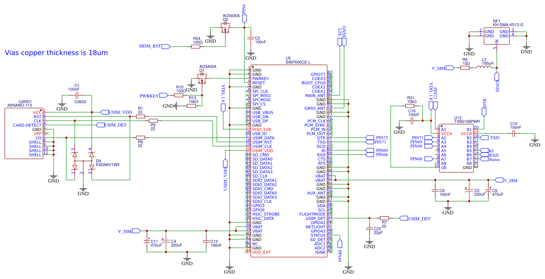The height and width of the screenshot is (279, 545).
Task: Select the L3 100uH inductor symbol
Action: click(484, 68)
